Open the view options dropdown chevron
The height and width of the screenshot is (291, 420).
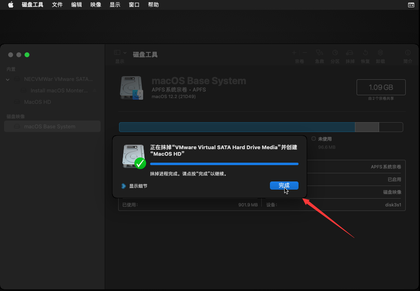tap(125, 53)
